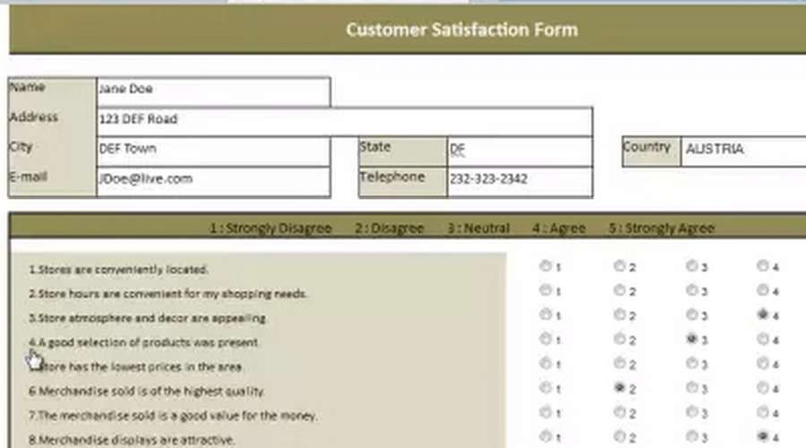Click question text about store hours convenient
806x448 pixels.
click(x=168, y=294)
